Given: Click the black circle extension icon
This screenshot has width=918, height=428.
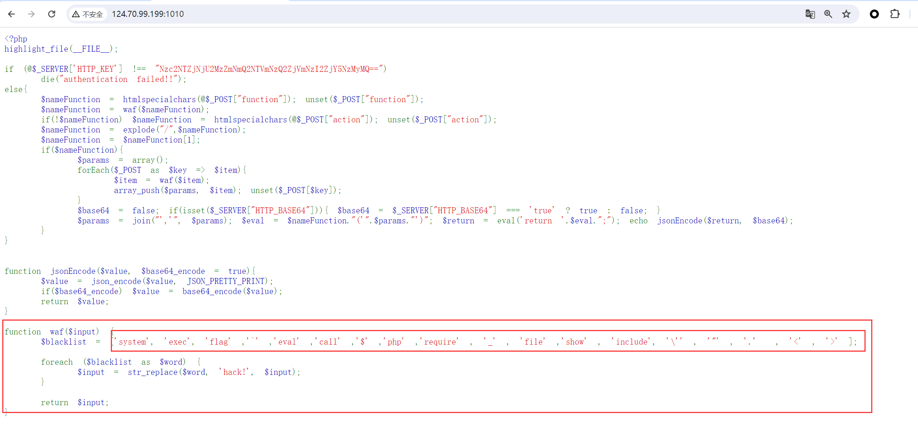Looking at the screenshot, I should click(874, 14).
